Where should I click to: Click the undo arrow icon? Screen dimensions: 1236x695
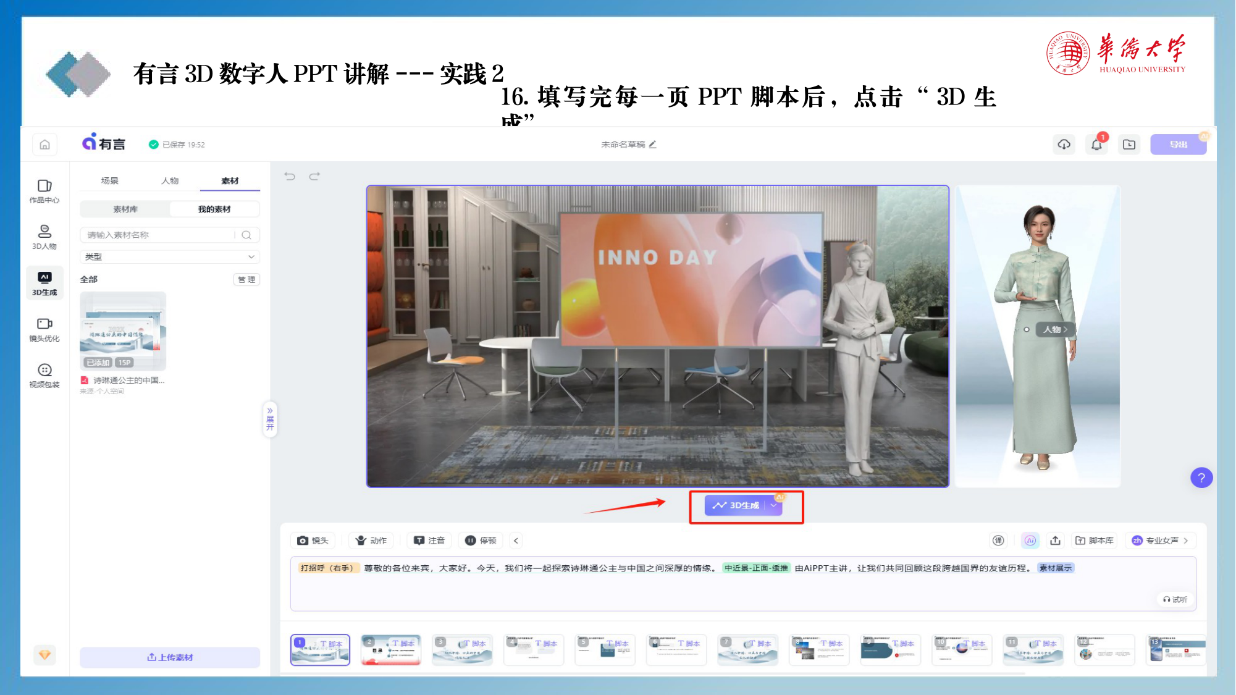[290, 177]
